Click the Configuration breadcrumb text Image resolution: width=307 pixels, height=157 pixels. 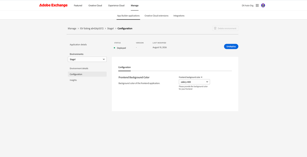coord(125,28)
